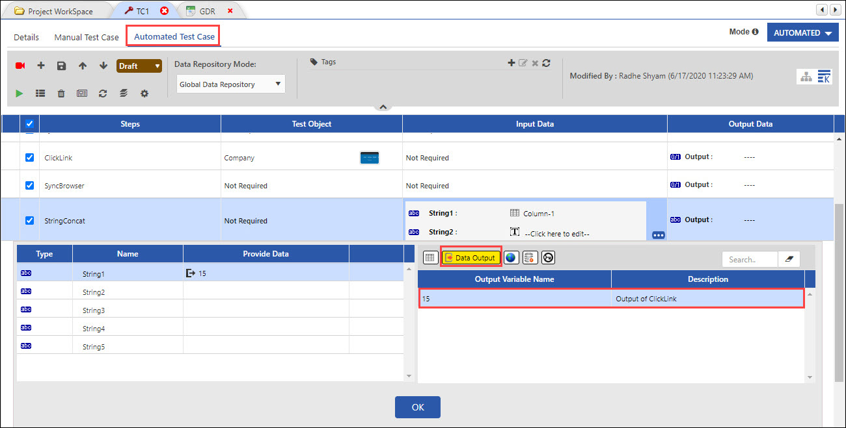Click the Search input field
Viewport: 846px width, 428px height.
[x=750, y=259]
